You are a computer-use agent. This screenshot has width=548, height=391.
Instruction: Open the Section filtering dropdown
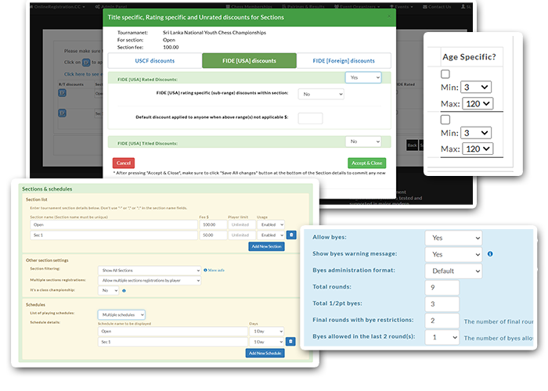pos(150,270)
